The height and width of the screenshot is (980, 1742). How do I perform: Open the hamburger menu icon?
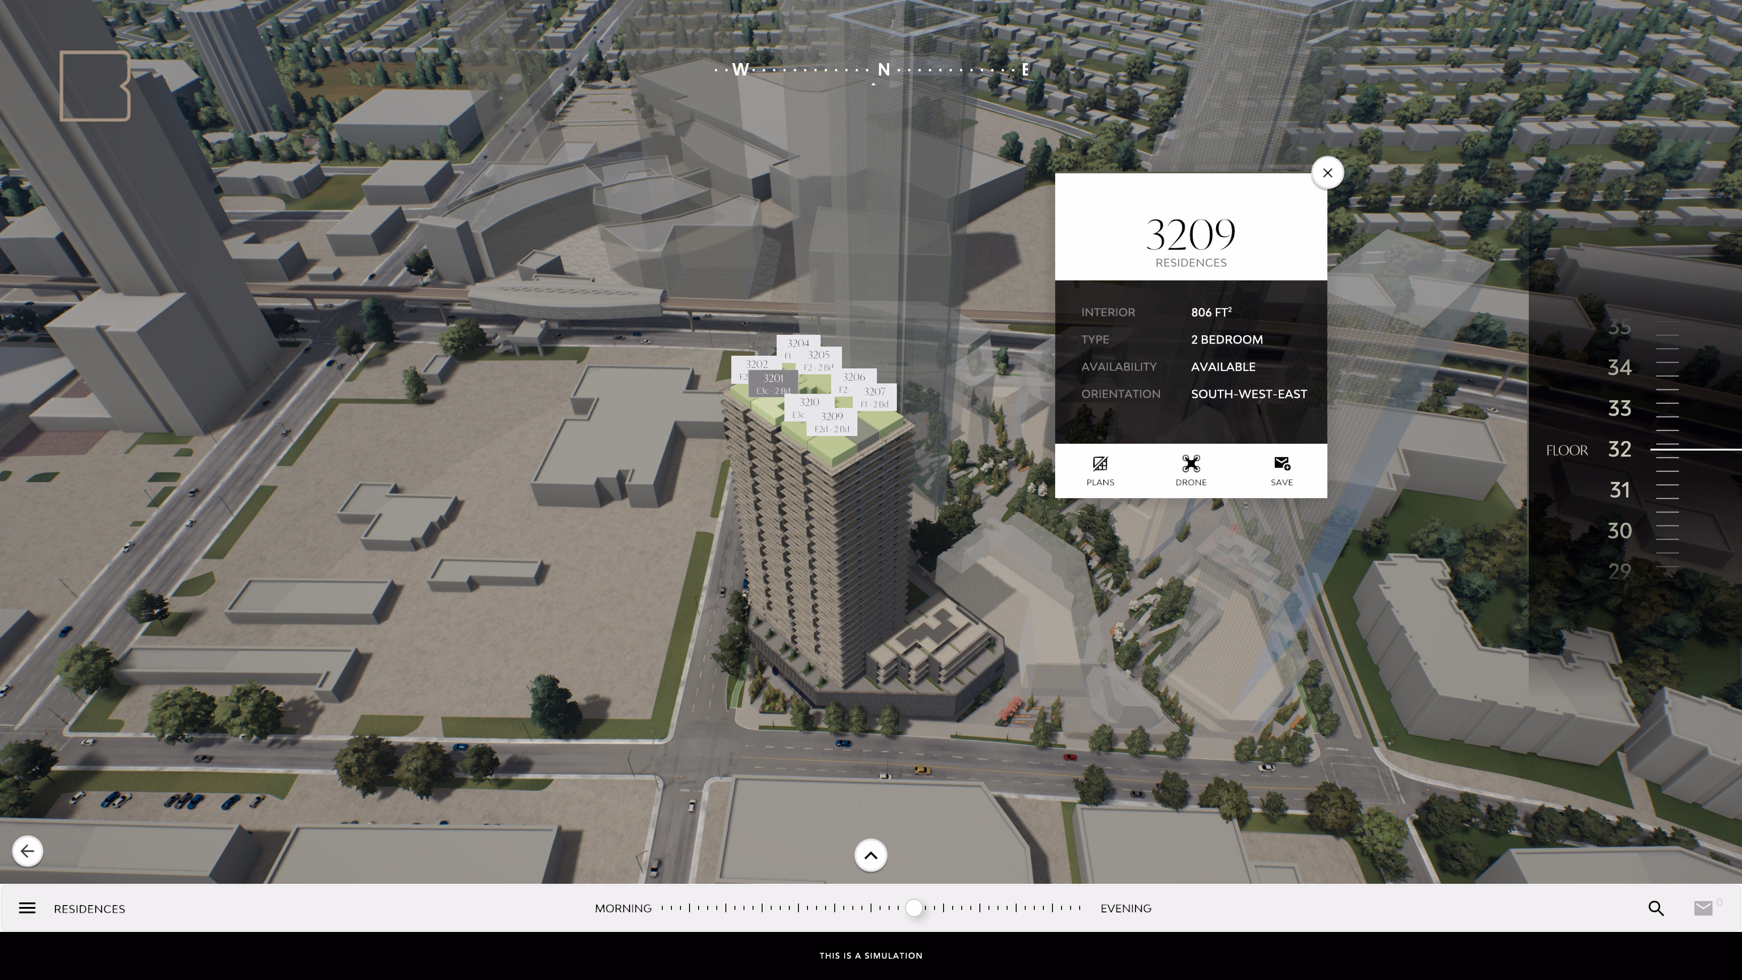(27, 907)
